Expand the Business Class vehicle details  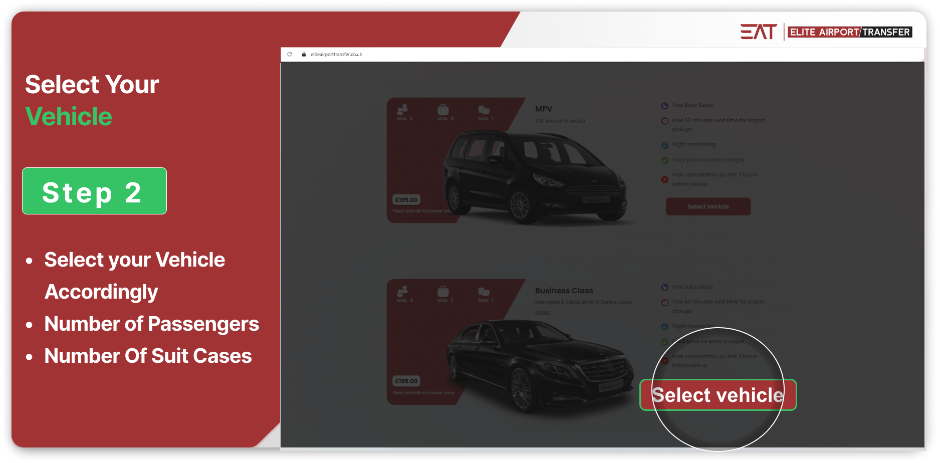(564, 290)
